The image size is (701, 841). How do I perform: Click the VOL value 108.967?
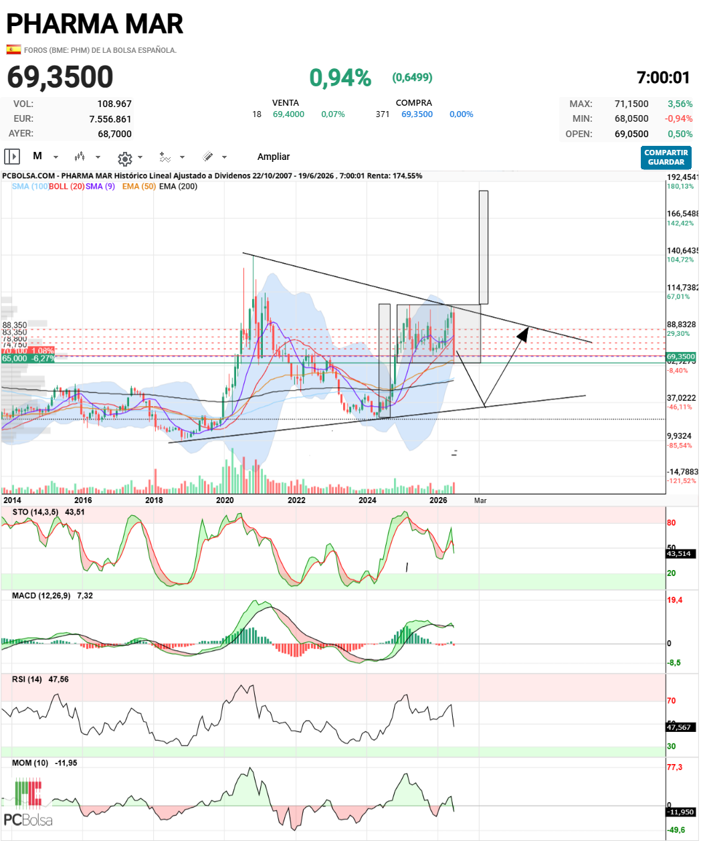(x=114, y=104)
